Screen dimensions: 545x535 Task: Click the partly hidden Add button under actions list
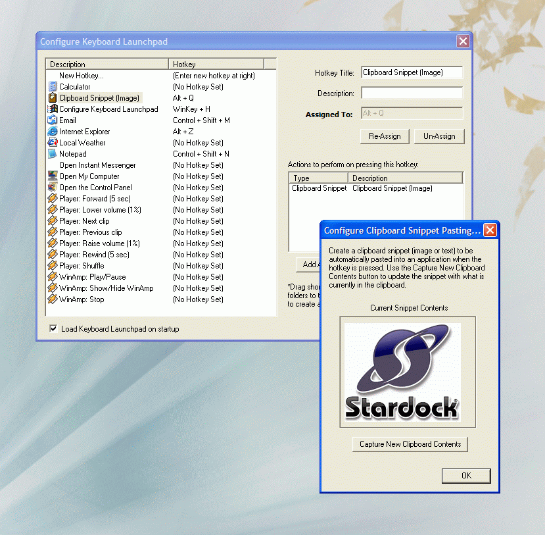(308, 265)
